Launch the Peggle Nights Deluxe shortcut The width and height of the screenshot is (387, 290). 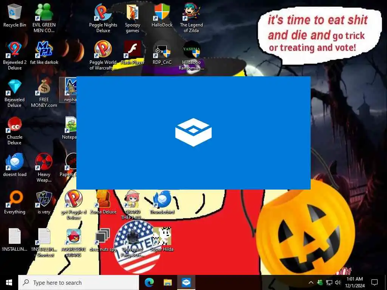click(103, 19)
